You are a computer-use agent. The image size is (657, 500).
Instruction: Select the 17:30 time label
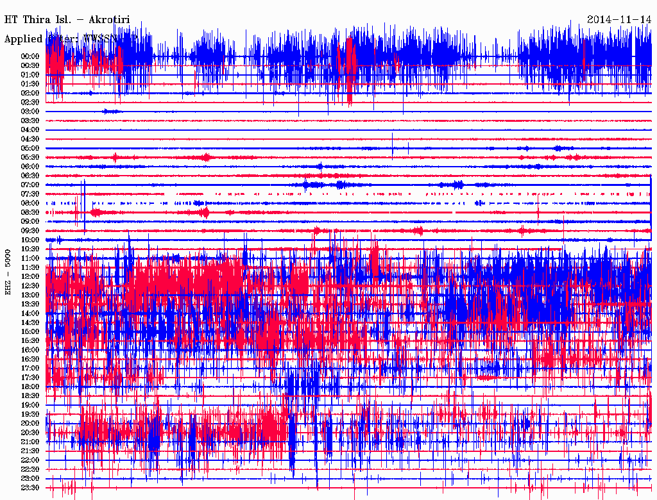click(x=30, y=378)
